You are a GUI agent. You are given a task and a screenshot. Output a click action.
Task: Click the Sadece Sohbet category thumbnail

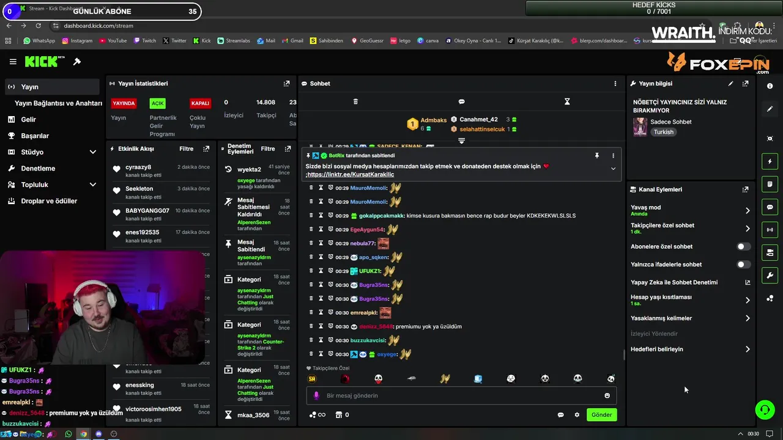tap(640, 127)
